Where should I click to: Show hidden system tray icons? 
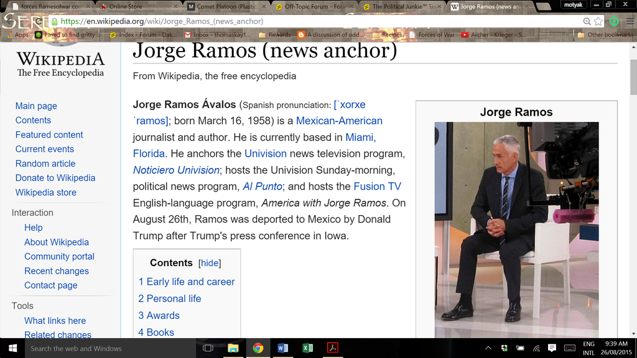pyautogui.click(x=488, y=348)
